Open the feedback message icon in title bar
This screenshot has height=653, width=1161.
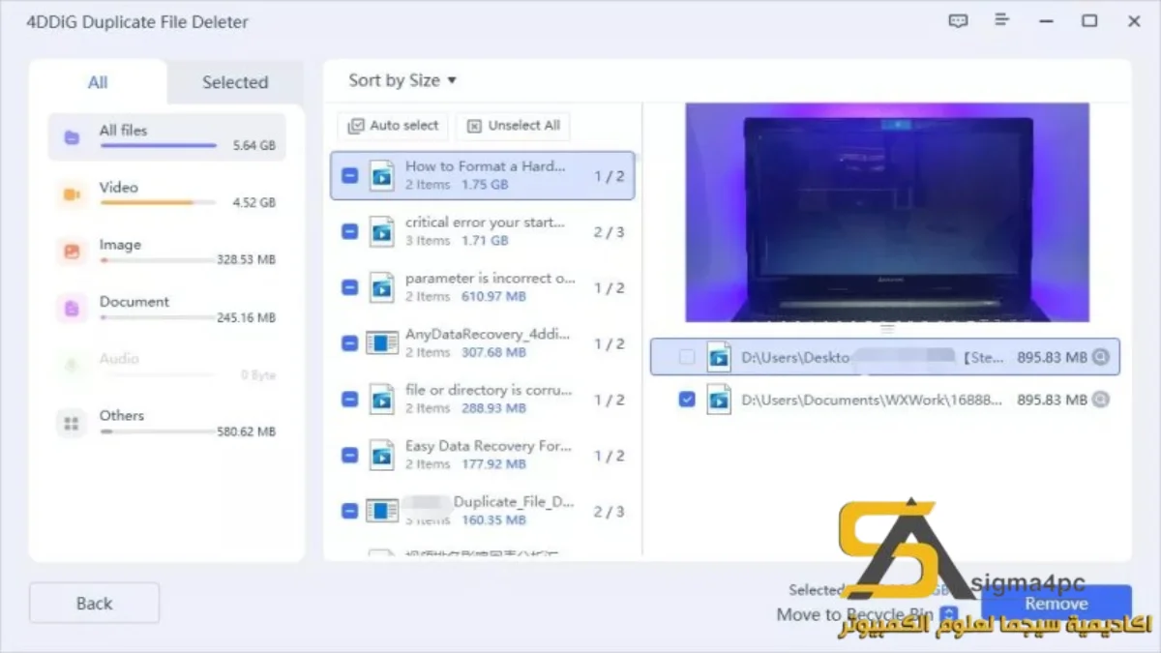[958, 21]
